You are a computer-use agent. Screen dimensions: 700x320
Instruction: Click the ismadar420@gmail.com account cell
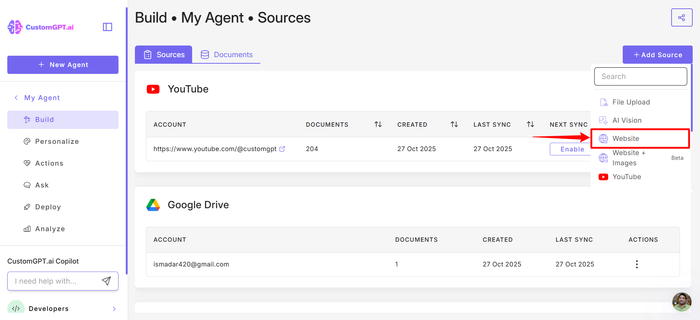191,264
